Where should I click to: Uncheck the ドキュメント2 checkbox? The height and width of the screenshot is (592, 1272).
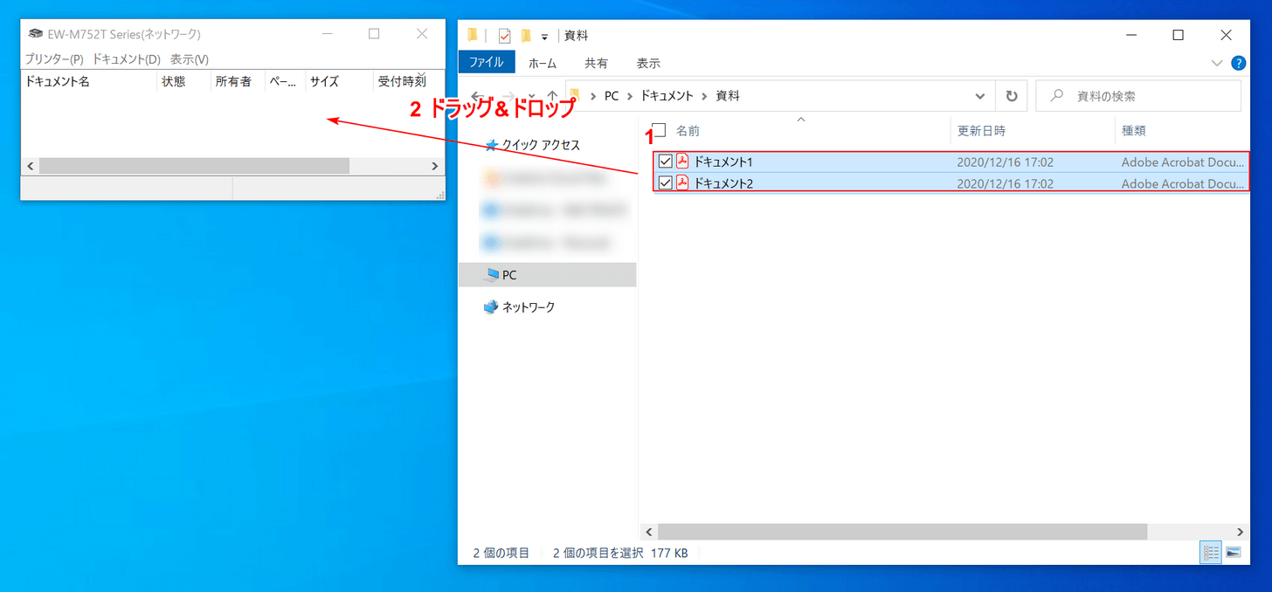[665, 183]
